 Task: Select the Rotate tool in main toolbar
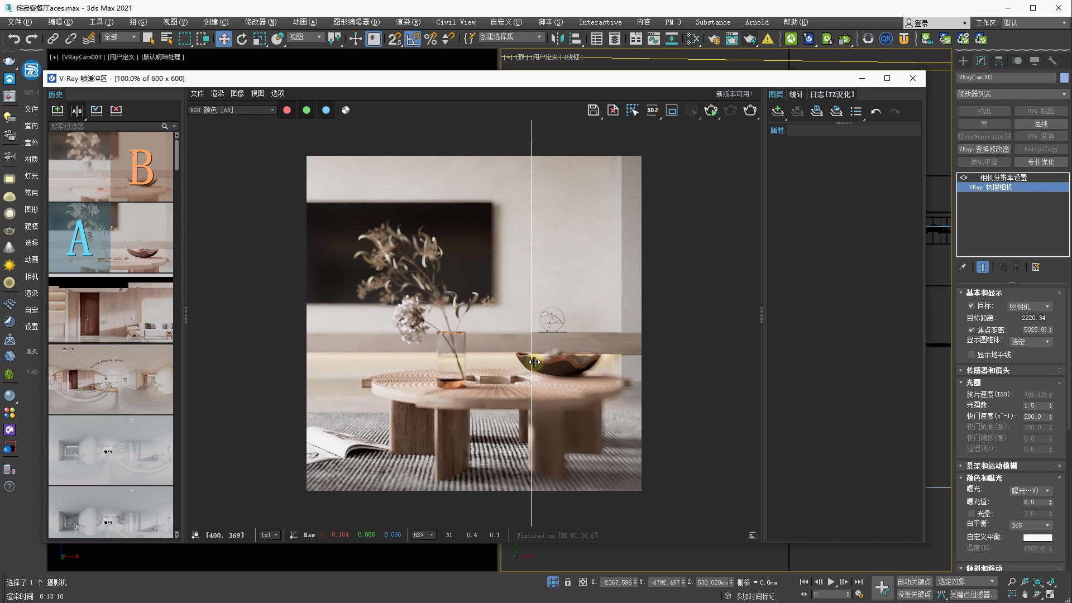(242, 39)
